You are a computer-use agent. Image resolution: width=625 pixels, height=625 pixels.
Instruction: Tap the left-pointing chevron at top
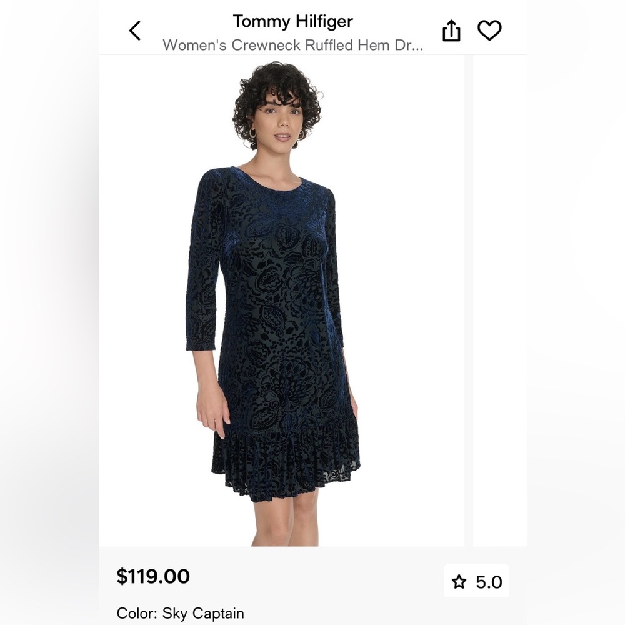[135, 29]
